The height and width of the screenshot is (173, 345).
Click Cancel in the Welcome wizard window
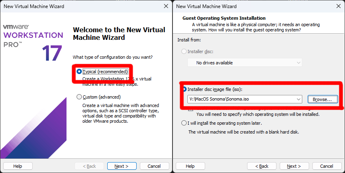tap(154, 166)
